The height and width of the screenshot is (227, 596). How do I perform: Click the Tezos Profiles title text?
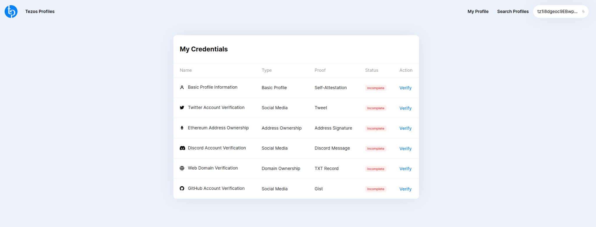[40, 12]
